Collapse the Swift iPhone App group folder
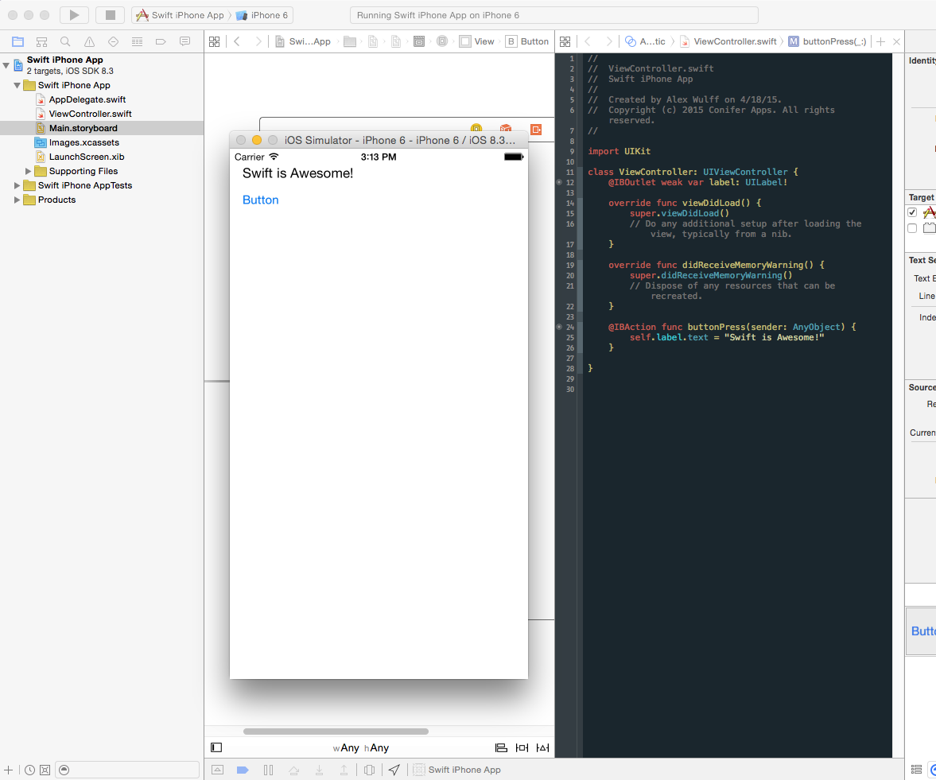 pos(17,85)
